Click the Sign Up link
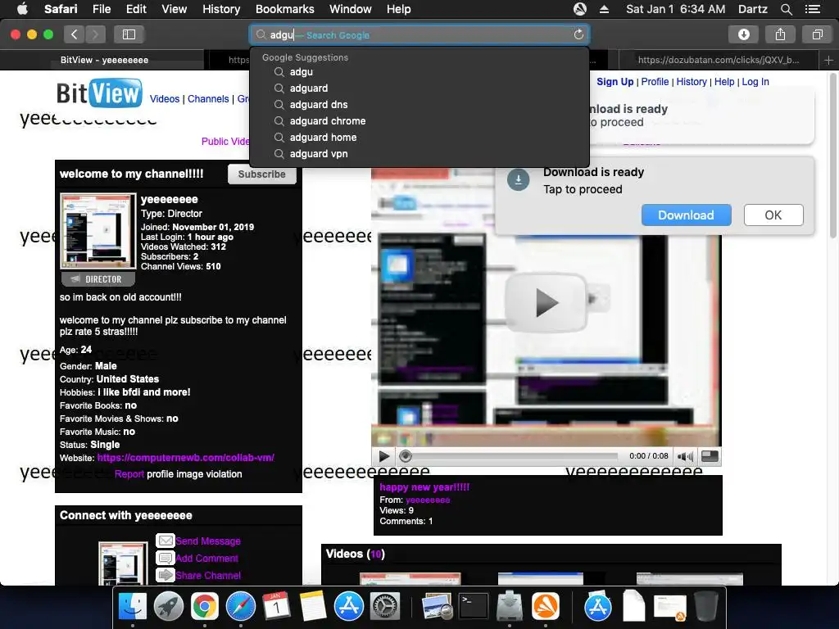 [615, 82]
